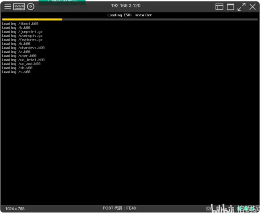Open the virtual keyboard icon
The image size is (260, 214).
pos(19,7)
